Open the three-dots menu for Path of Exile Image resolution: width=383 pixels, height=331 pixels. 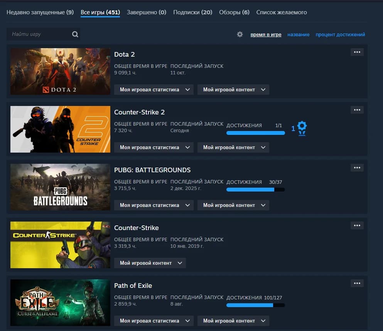point(357,283)
